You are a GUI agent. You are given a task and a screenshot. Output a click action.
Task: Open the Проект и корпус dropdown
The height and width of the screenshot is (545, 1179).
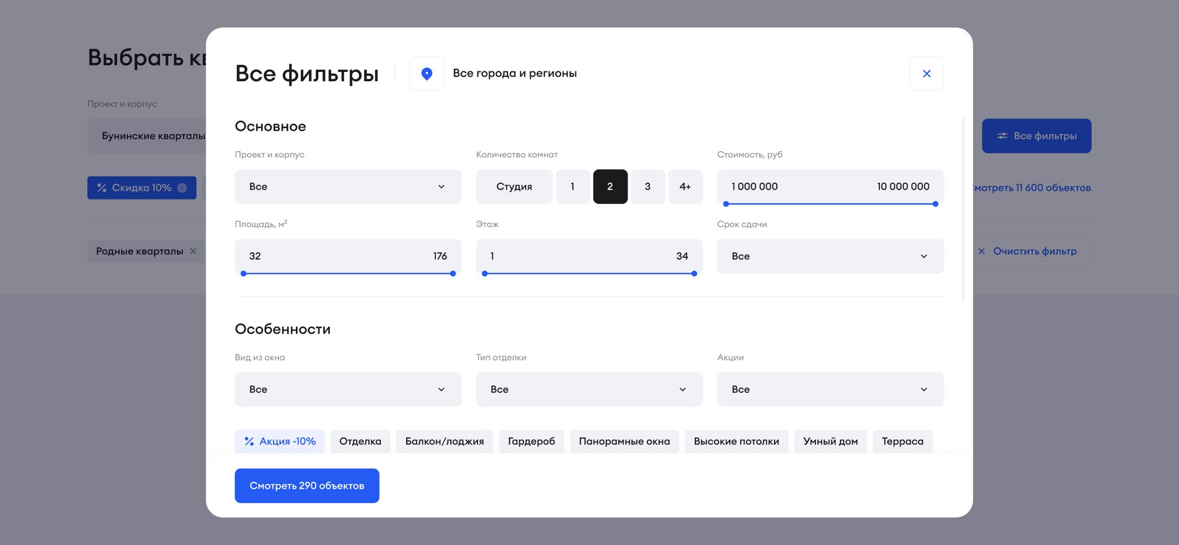347,186
